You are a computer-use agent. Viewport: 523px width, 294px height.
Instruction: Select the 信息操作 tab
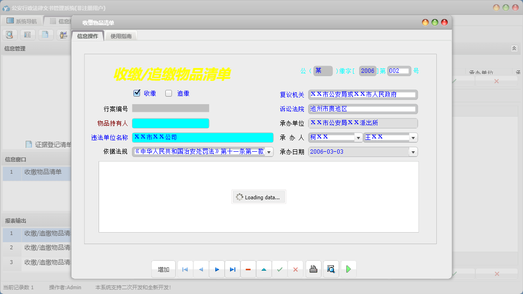pyautogui.click(x=88, y=36)
